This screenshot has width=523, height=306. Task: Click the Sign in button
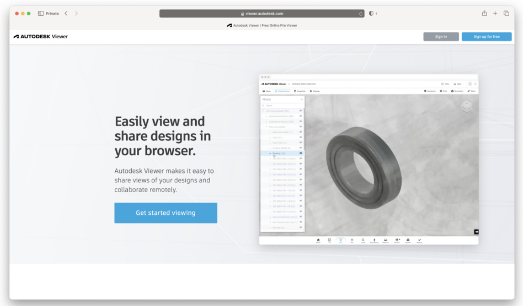coord(441,37)
